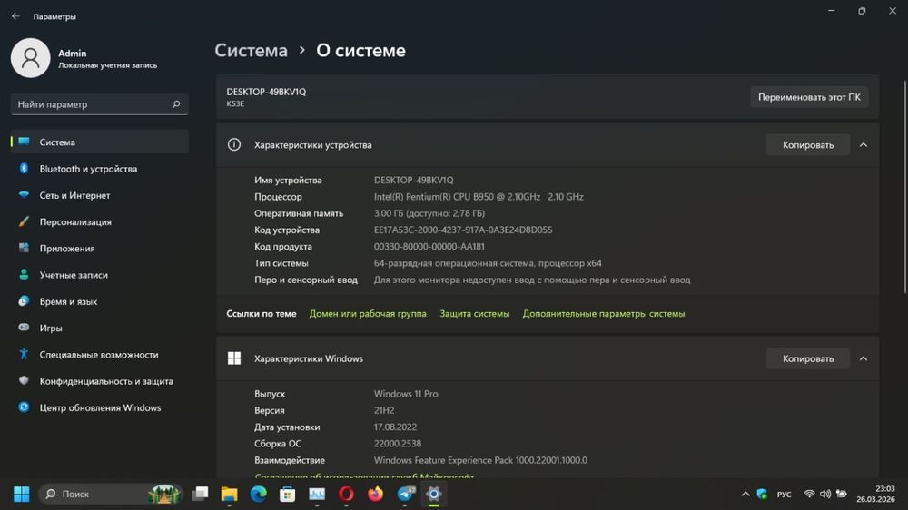
Task: Open Firefox from the taskbar
Action: click(x=375, y=494)
